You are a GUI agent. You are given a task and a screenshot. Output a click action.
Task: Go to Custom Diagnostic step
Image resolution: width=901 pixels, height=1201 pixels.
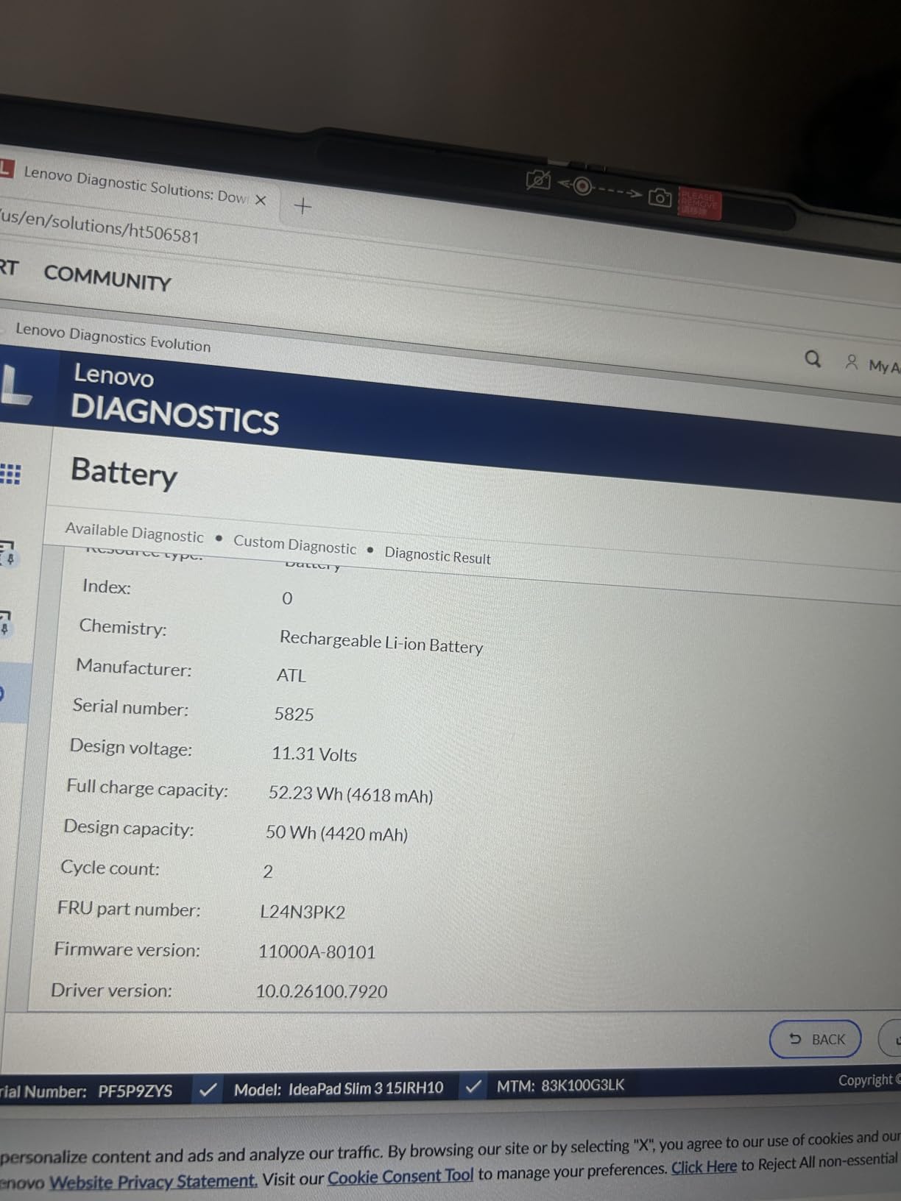[x=294, y=545]
